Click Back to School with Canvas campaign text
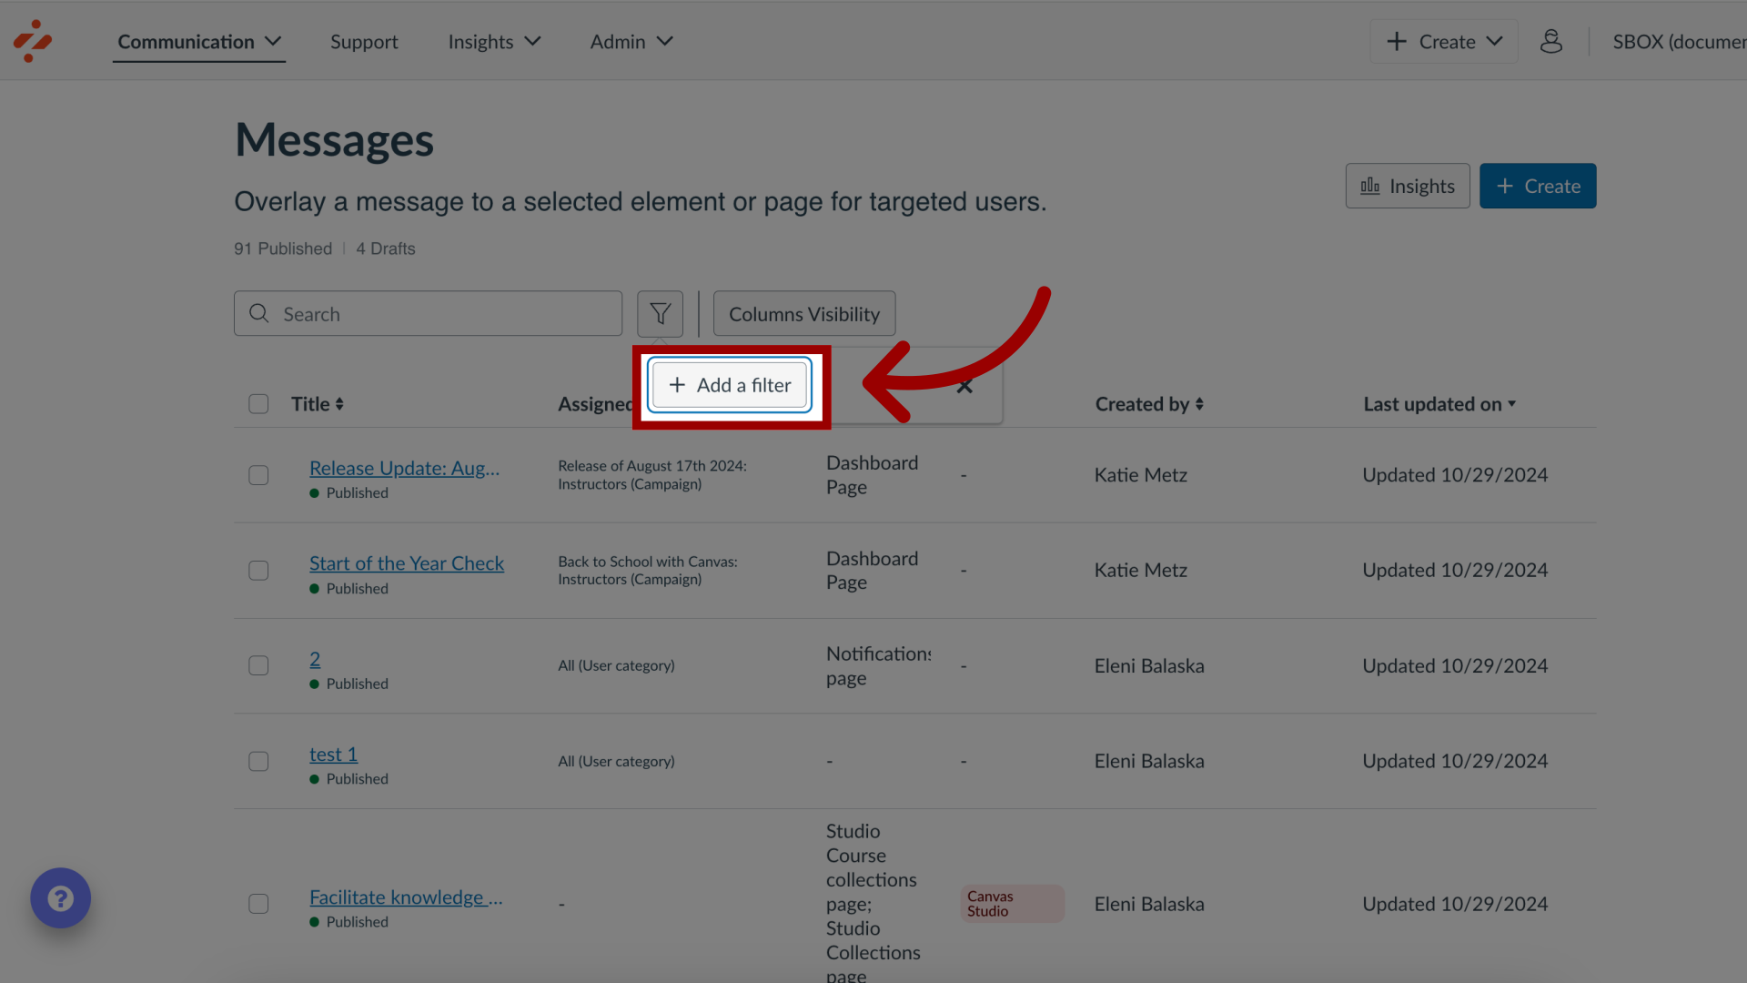Screen dimensions: 1747x983 point(648,571)
